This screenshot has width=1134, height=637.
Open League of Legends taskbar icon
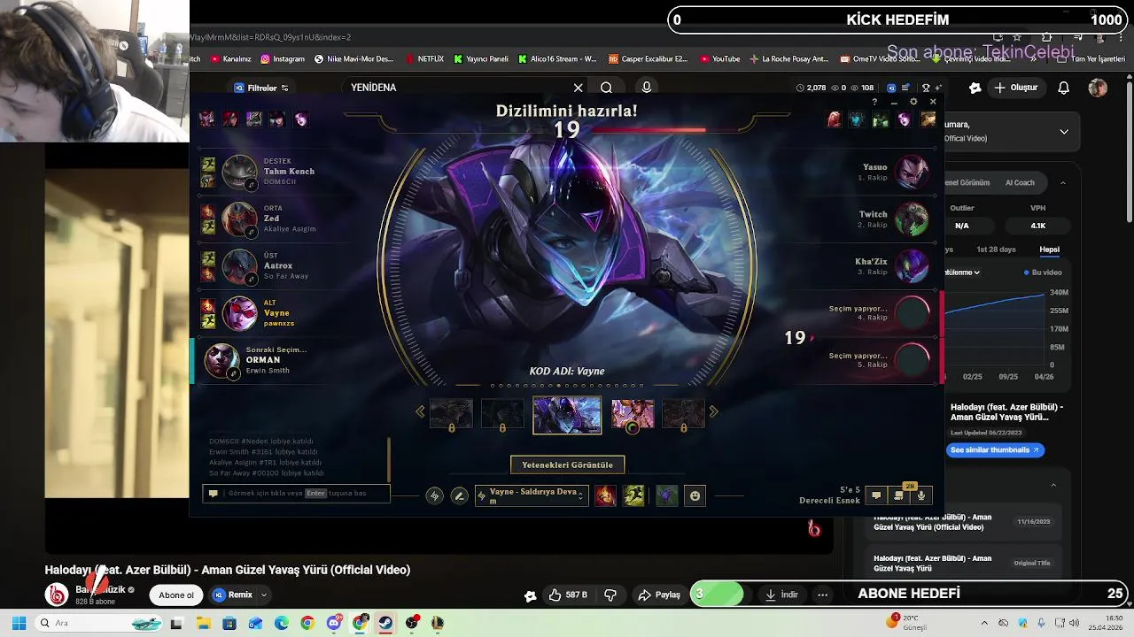pos(438,623)
